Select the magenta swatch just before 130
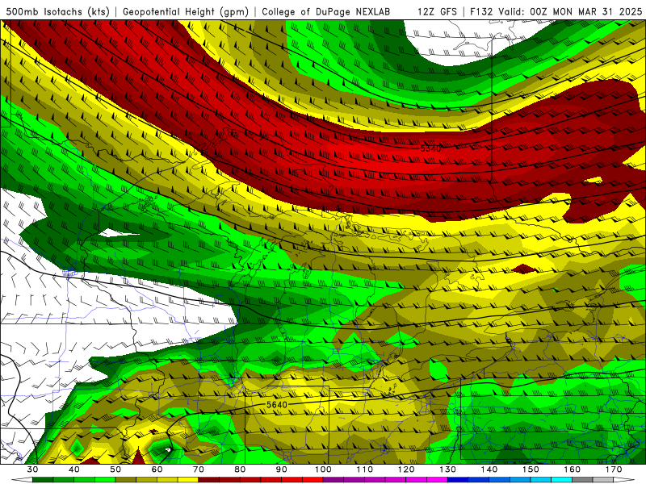Viewport: 646px width, 484px height. (x=437, y=480)
